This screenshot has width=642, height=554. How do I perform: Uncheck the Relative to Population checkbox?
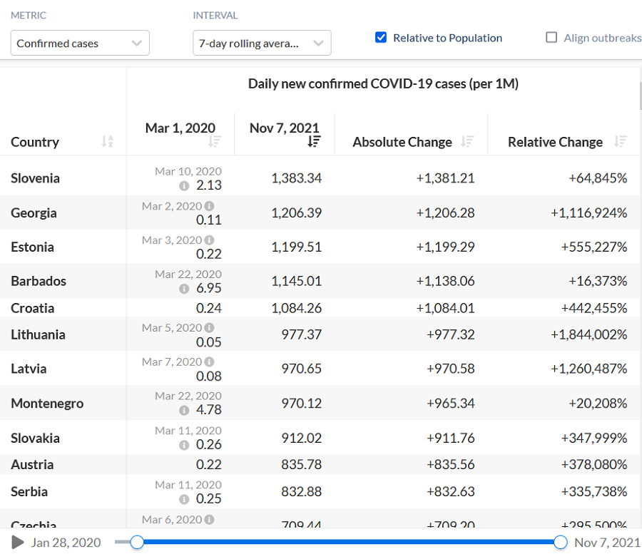(381, 38)
